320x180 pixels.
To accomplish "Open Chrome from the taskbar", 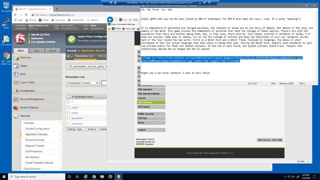I will pos(94,176).
